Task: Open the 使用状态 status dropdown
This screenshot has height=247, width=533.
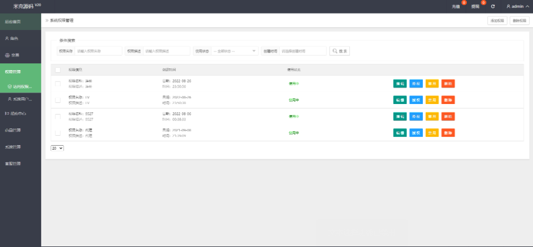Action: [x=235, y=51]
